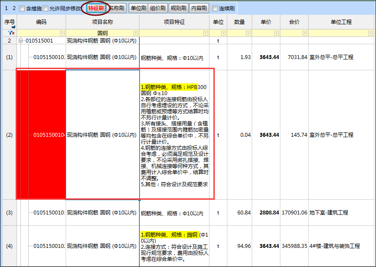Open the 项目名称 filter dropdown arrow
The image size is (376, 267).
pyautogui.click(x=136, y=33)
